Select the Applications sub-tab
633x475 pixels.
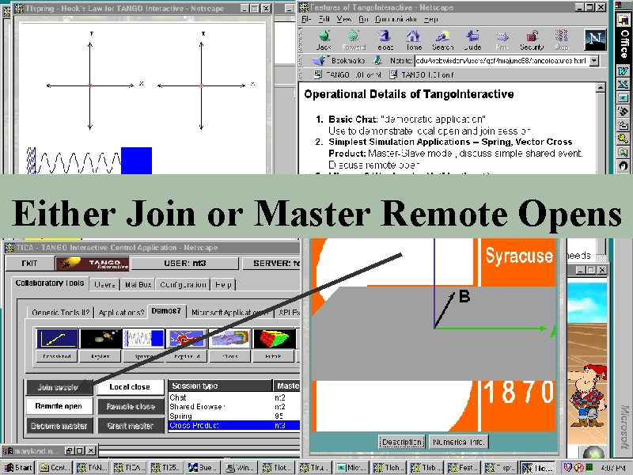click(x=121, y=312)
